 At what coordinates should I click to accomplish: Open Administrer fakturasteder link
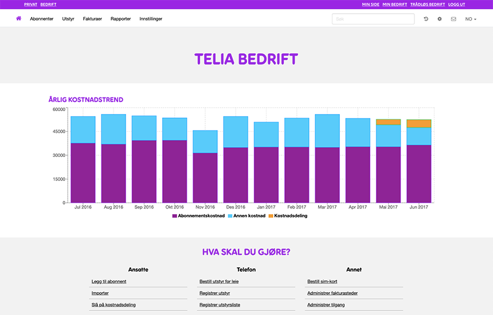332,293
